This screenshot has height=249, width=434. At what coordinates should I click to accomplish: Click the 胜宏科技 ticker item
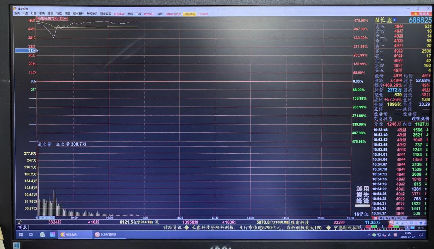point(299,222)
